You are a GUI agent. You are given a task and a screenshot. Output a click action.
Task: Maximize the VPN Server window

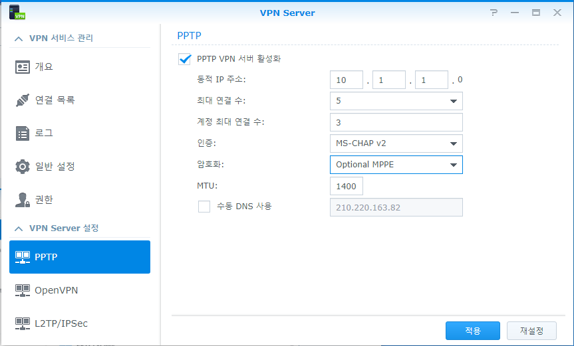[536, 13]
